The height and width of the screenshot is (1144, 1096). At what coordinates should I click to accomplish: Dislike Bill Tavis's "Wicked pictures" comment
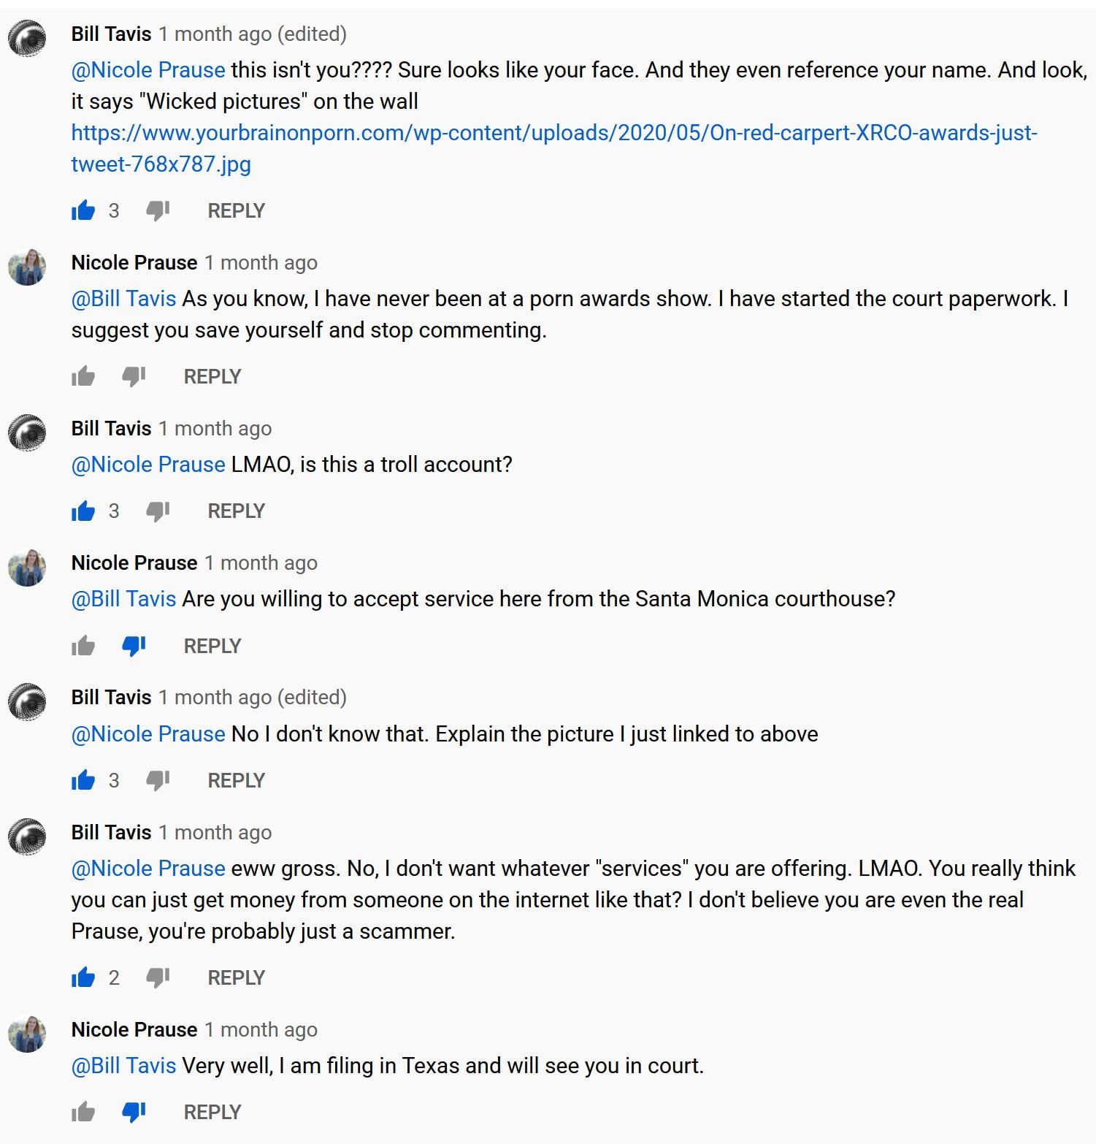pyautogui.click(x=158, y=211)
